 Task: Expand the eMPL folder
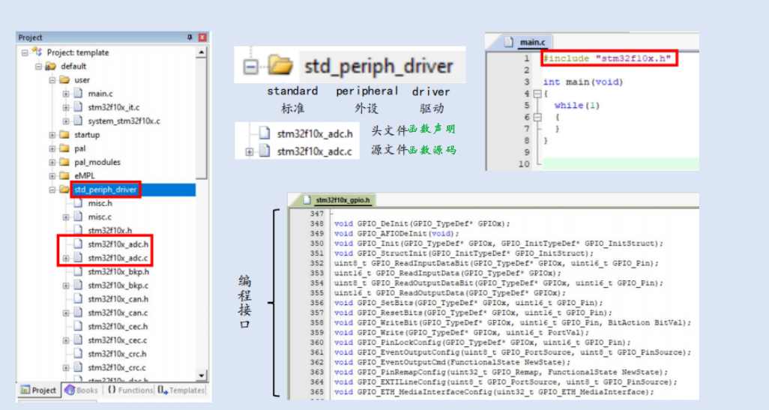click(52, 175)
